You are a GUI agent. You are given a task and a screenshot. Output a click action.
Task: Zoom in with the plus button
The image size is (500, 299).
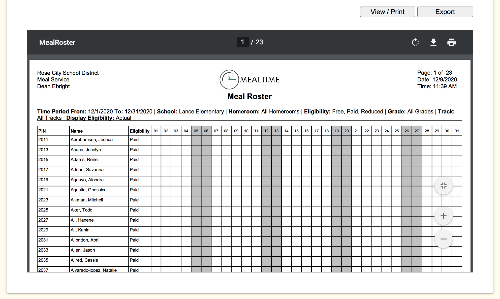pos(443,216)
